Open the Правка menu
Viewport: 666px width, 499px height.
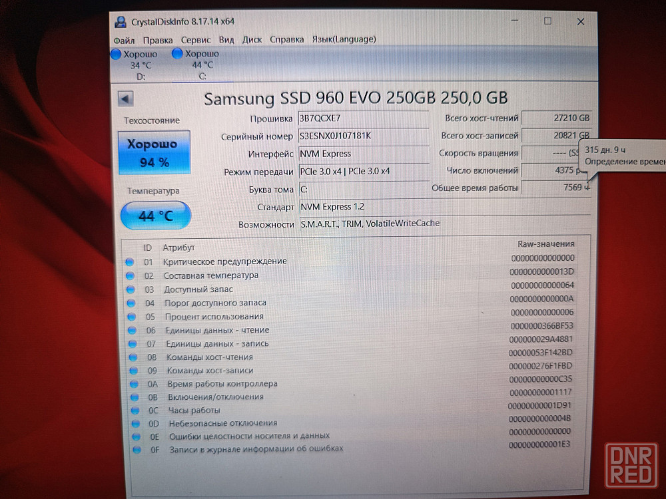pos(158,41)
